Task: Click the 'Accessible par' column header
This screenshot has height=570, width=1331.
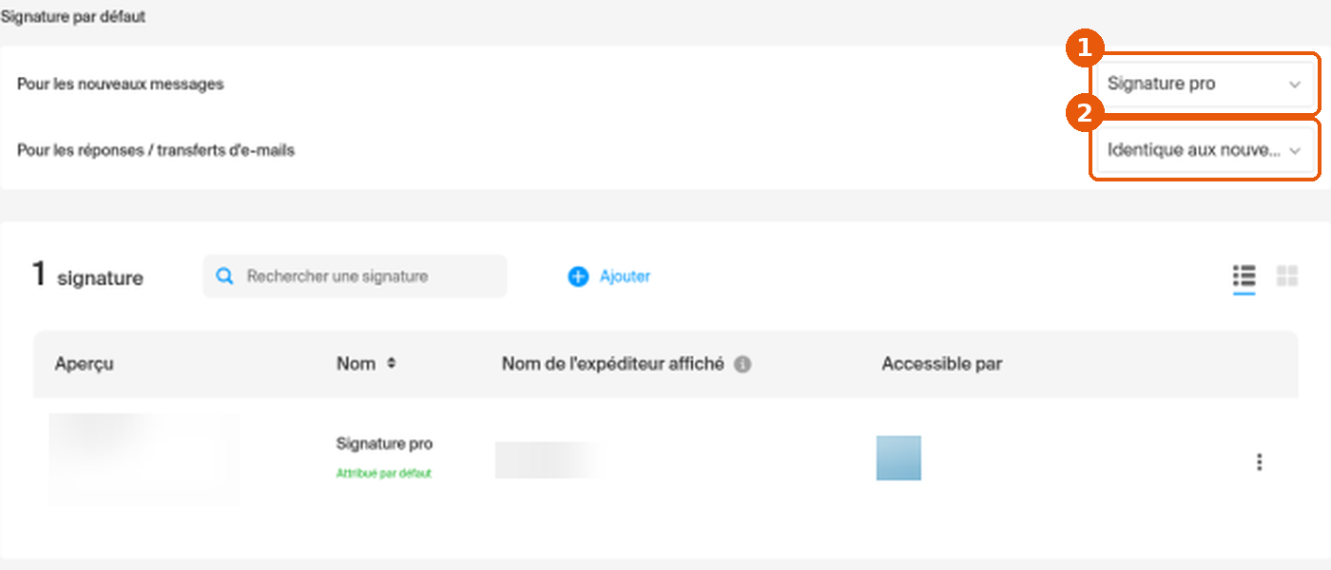Action: point(941,364)
